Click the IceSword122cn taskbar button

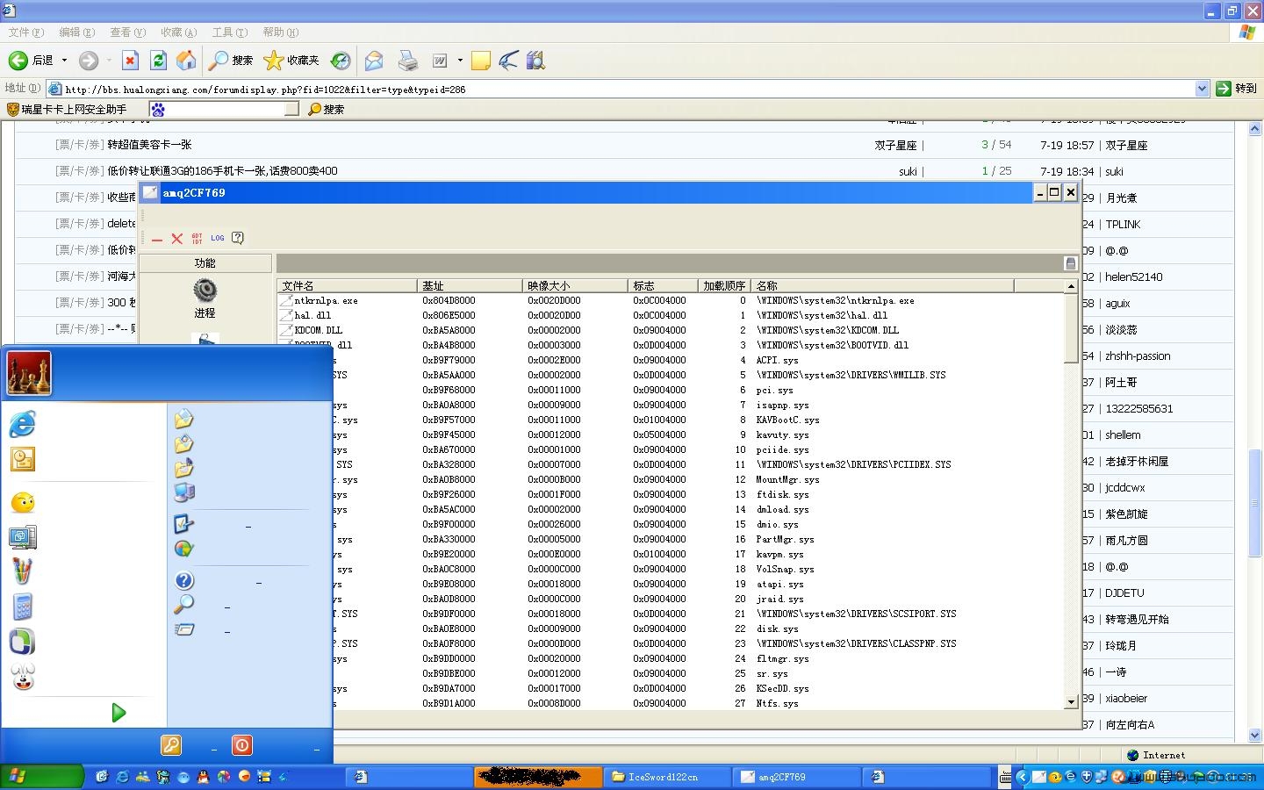(x=665, y=777)
